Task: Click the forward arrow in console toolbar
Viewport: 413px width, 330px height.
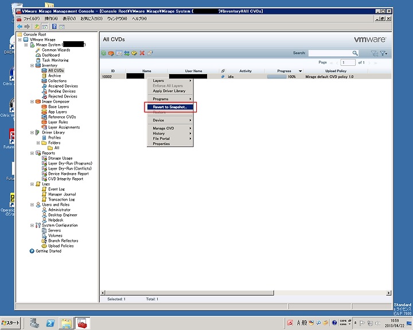Action: pyautogui.click(x=27, y=26)
